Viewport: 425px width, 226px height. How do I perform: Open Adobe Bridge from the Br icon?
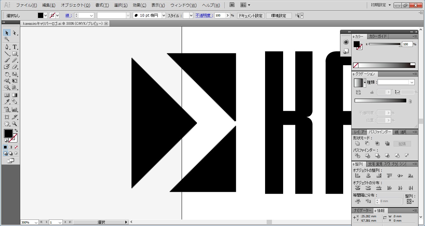[232, 5]
